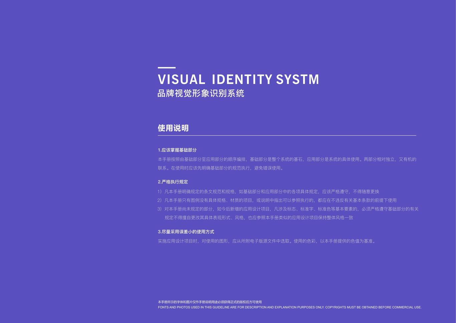
Task: Click the subtitle '品牌视觉形象识别系统'
Action: pyautogui.click(x=201, y=93)
